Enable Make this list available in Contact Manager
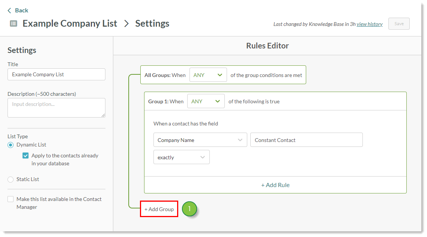This screenshot has width=427, height=237. [11, 199]
